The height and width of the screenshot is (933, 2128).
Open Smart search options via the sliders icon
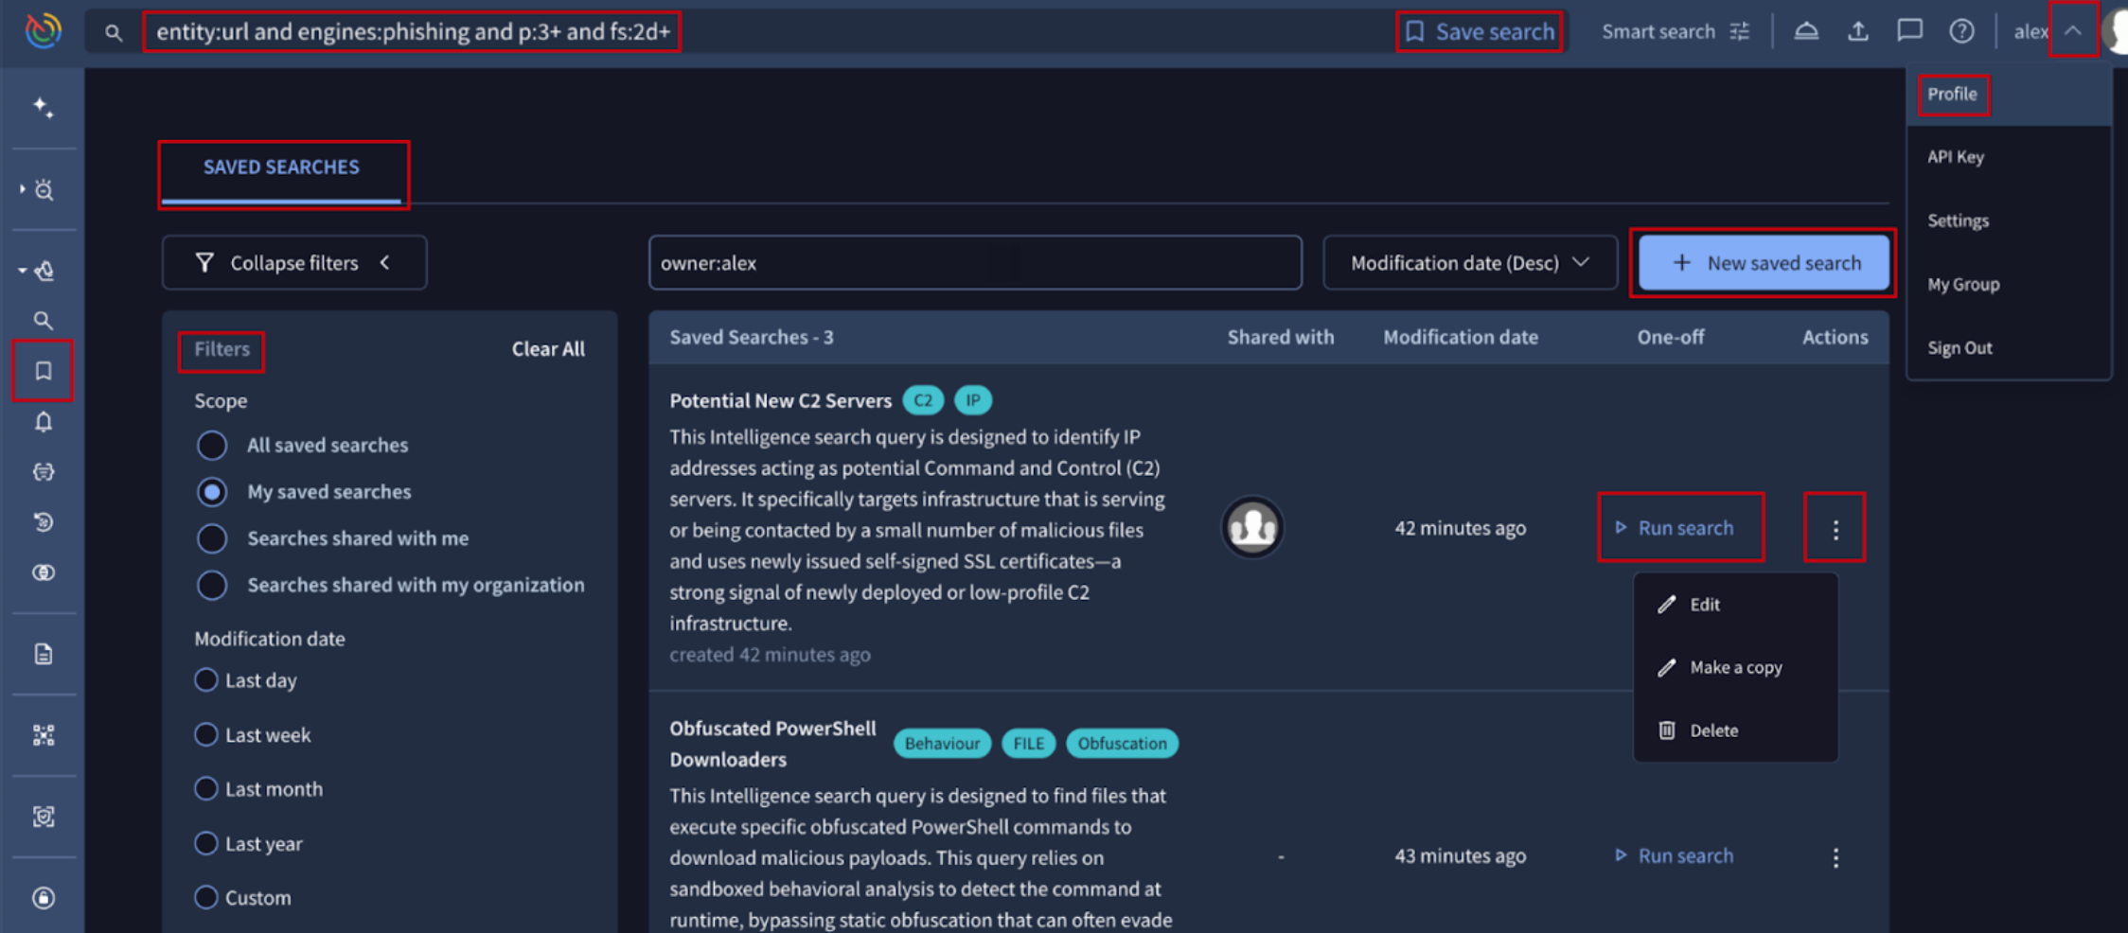click(1740, 32)
